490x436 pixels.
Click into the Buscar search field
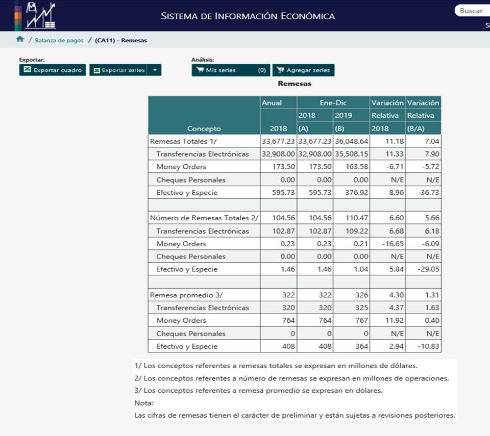pyautogui.click(x=472, y=11)
